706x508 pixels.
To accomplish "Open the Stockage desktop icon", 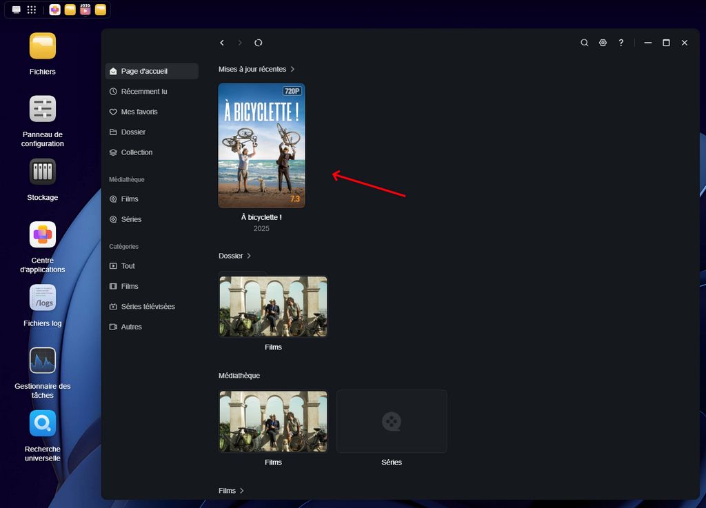I will [43, 172].
